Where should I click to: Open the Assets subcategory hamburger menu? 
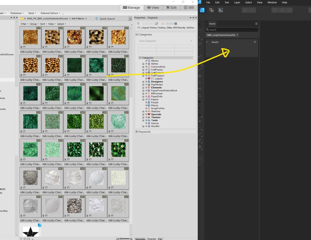click(x=255, y=42)
